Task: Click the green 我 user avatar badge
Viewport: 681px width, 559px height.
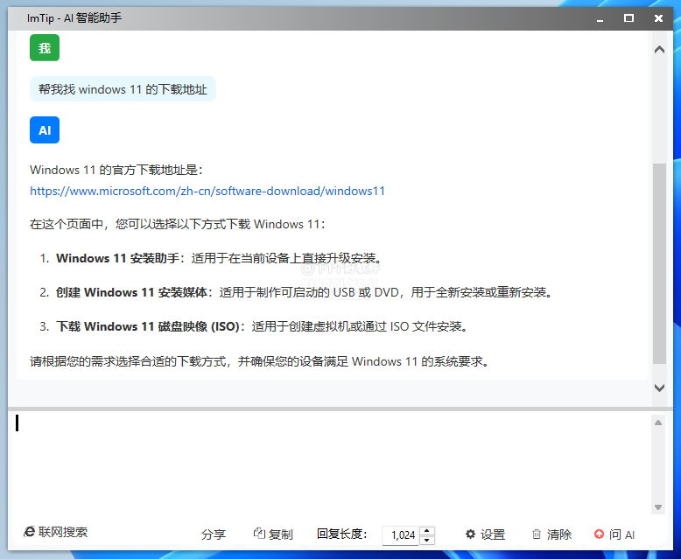Action: (45, 48)
